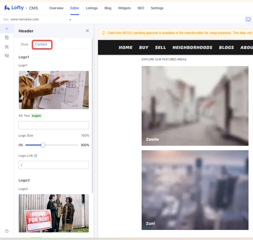Go to the Listings tab

pyautogui.click(x=92, y=8)
